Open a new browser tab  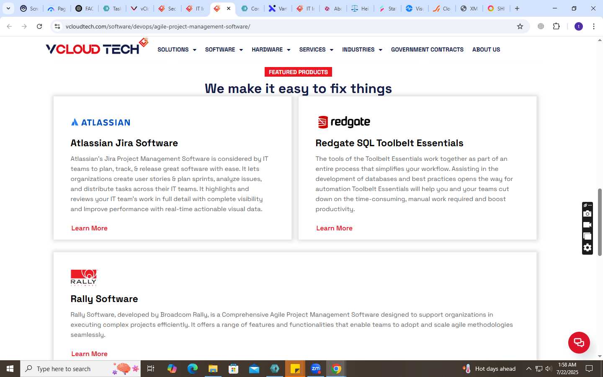click(517, 8)
